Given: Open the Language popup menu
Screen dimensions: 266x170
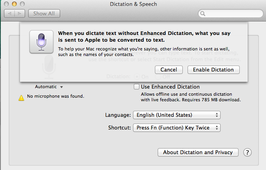Looking at the screenshot, I should tap(177, 115).
